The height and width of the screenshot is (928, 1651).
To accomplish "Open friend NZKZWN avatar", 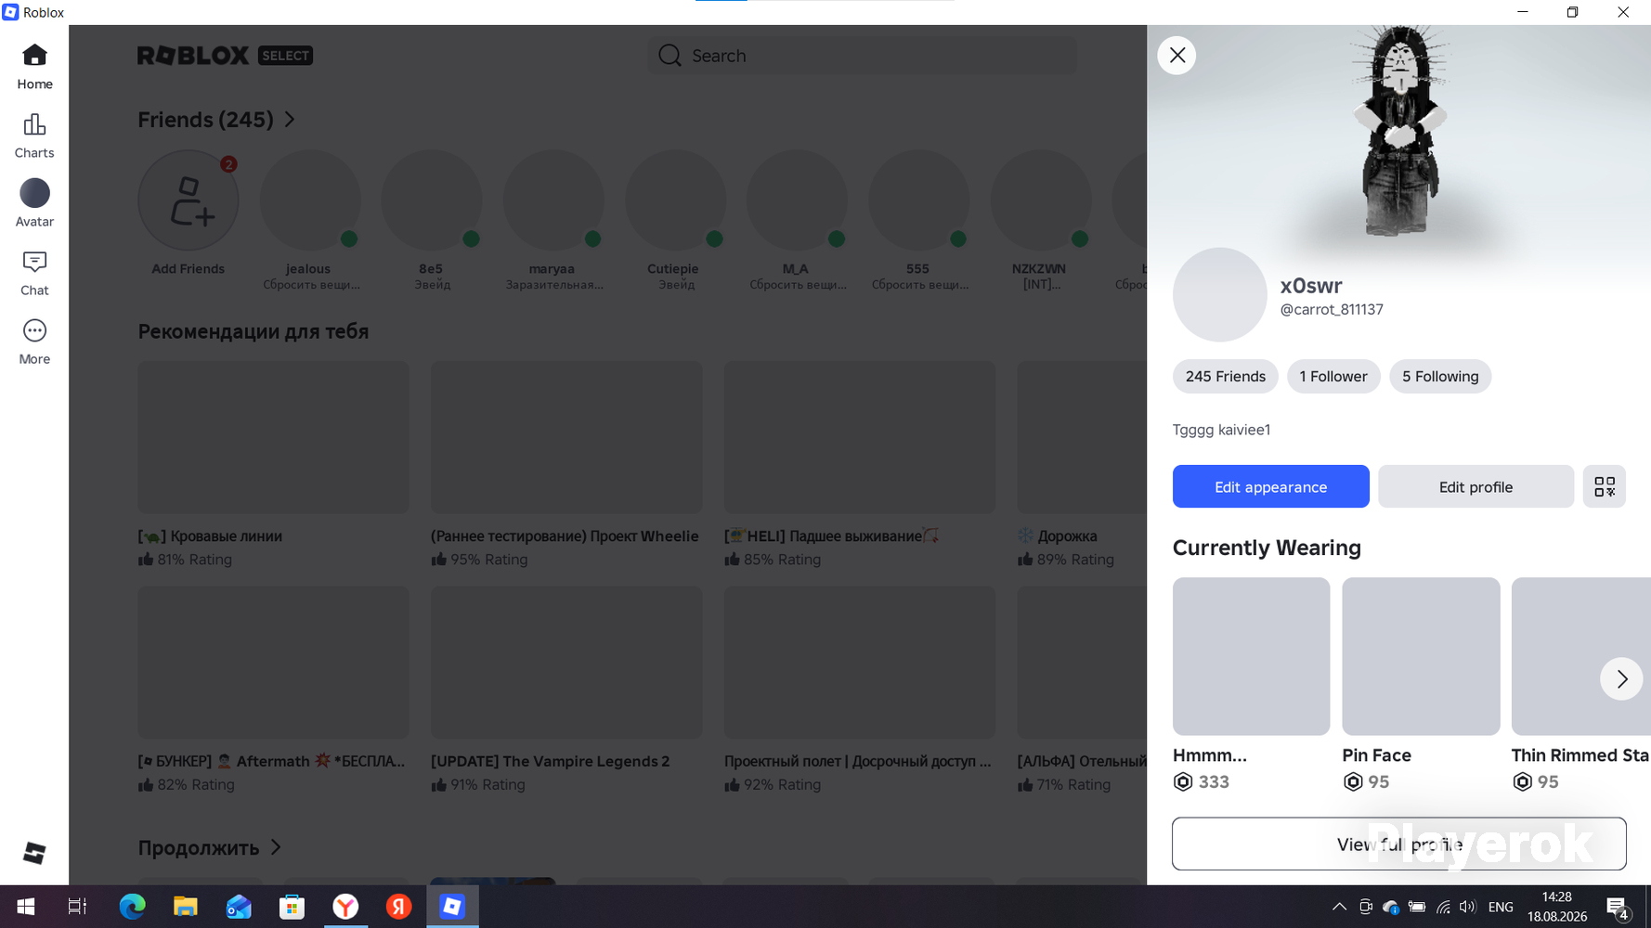I will point(1040,200).
